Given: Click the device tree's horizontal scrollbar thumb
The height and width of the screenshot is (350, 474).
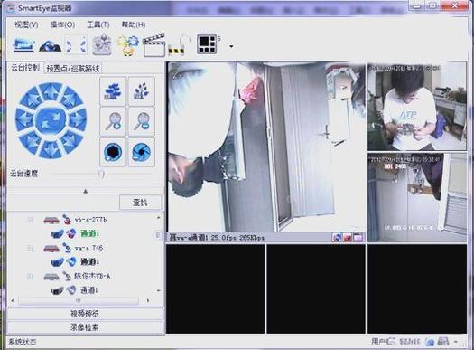Looking at the screenshot, I should [79, 300].
